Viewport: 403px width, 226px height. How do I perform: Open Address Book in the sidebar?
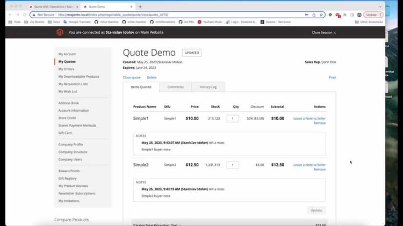click(x=69, y=103)
